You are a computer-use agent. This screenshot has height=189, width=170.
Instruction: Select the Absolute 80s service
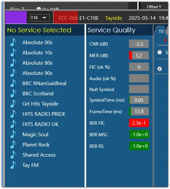click(x=37, y=63)
